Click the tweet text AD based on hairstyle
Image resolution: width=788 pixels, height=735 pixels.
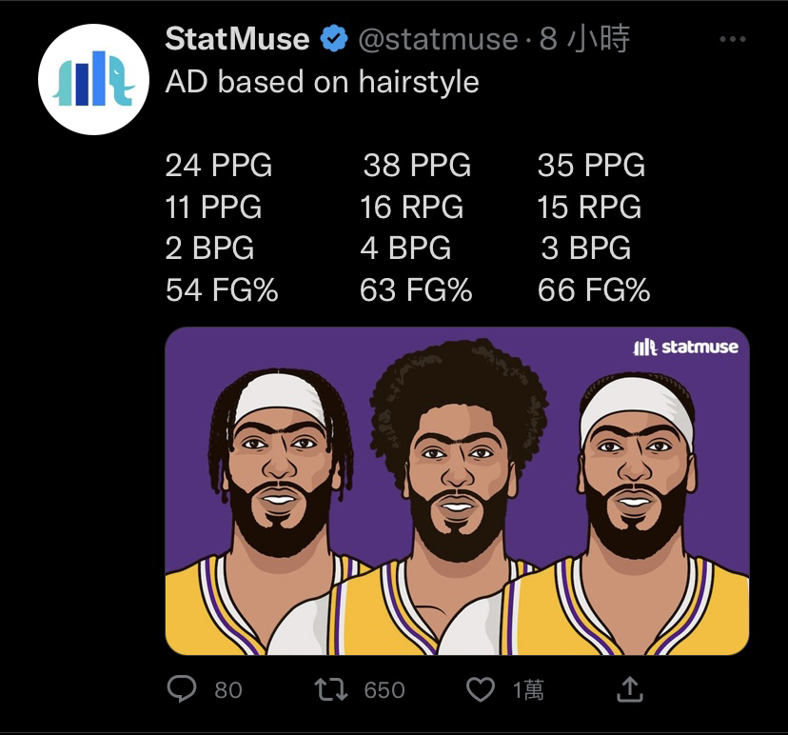tap(322, 82)
